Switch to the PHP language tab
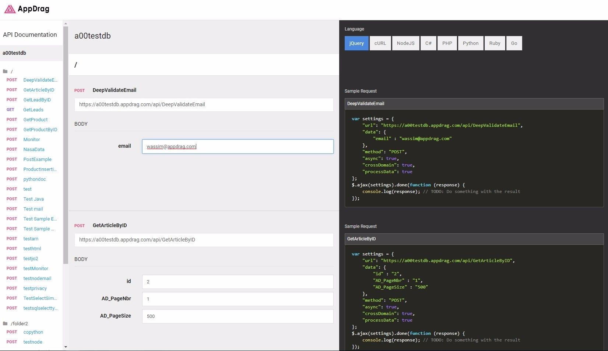Screen dimensions: 608x351 click(447, 43)
